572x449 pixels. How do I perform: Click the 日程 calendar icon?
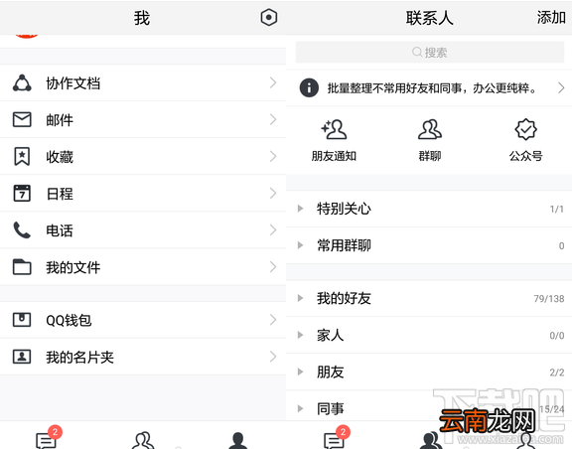pyautogui.click(x=22, y=193)
